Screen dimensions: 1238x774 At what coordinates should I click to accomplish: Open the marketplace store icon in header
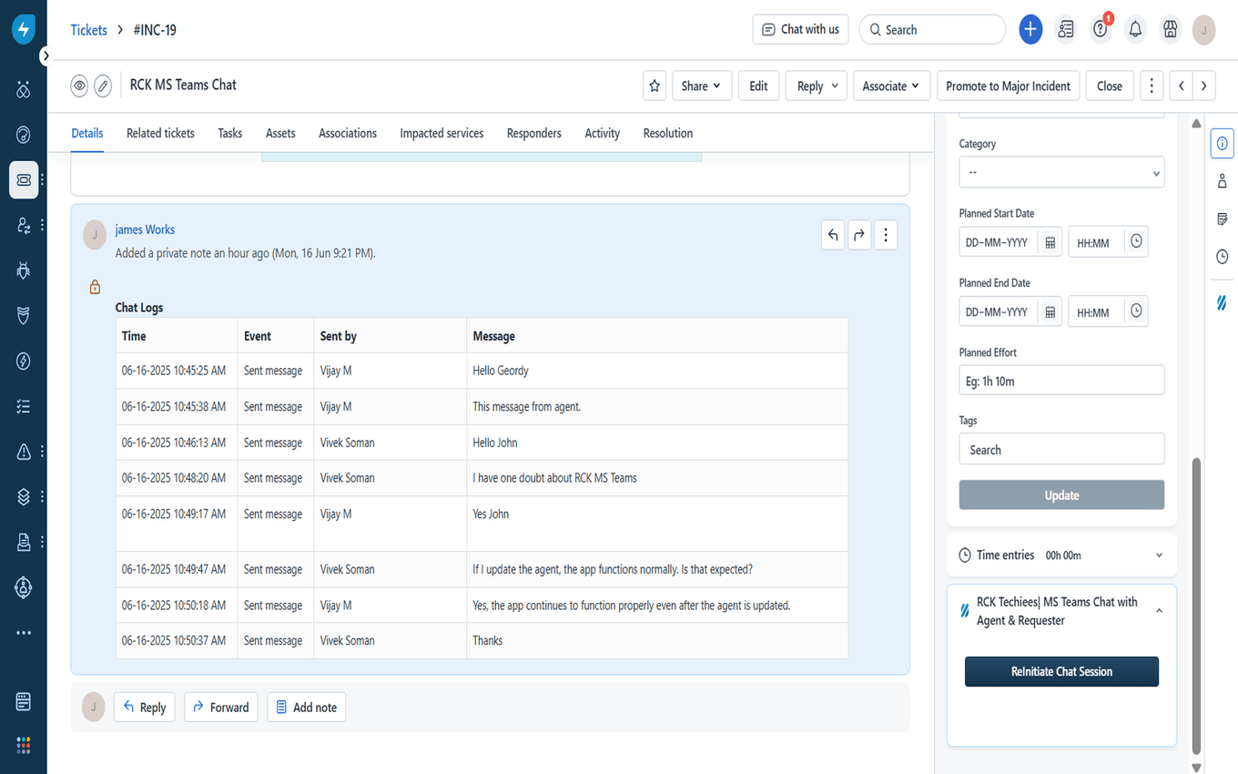click(x=1170, y=29)
